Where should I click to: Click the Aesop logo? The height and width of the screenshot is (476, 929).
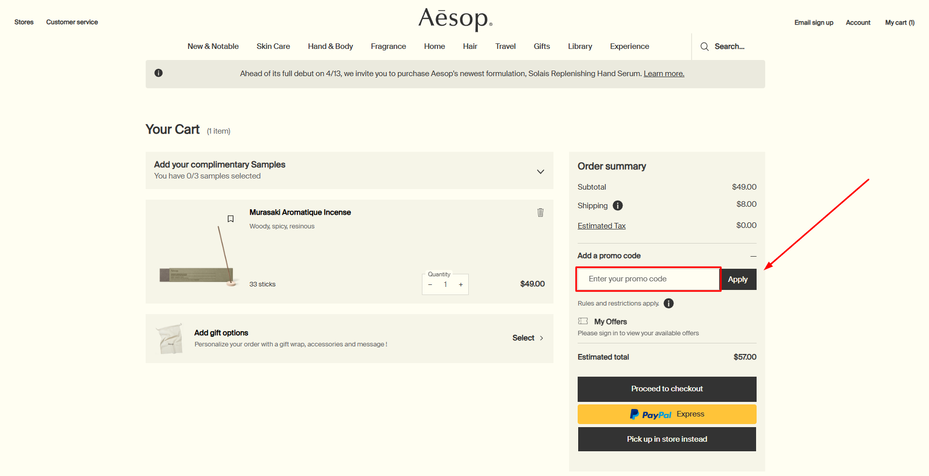[x=455, y=19]
